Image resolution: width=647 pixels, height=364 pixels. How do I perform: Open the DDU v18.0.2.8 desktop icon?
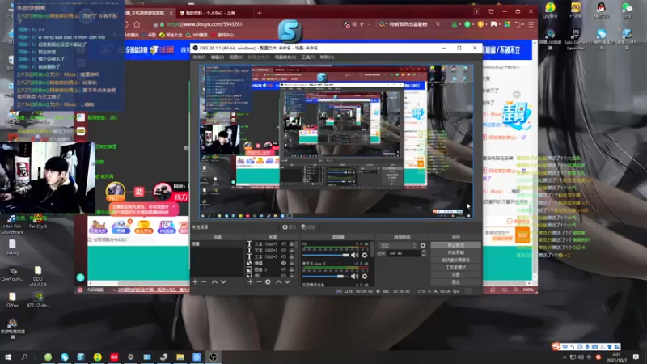37,276
